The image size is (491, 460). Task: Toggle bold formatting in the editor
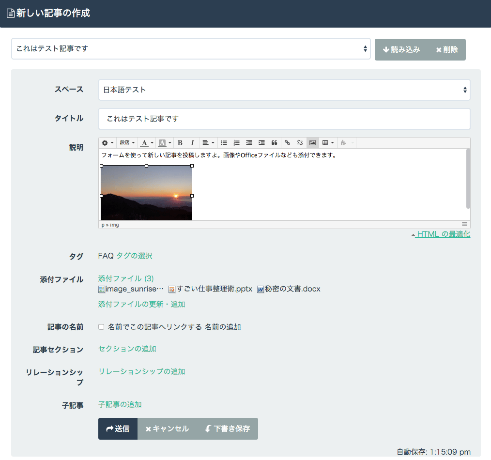180,143
